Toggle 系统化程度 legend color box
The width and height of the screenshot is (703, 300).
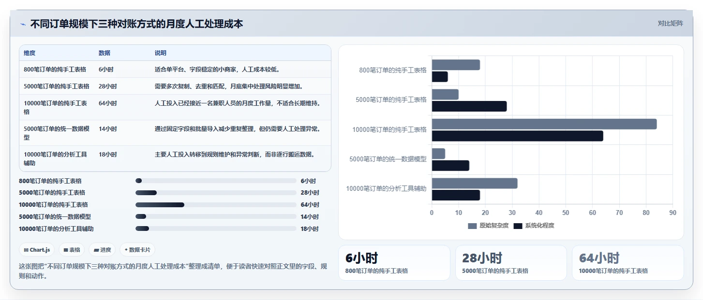click(518, 226)
